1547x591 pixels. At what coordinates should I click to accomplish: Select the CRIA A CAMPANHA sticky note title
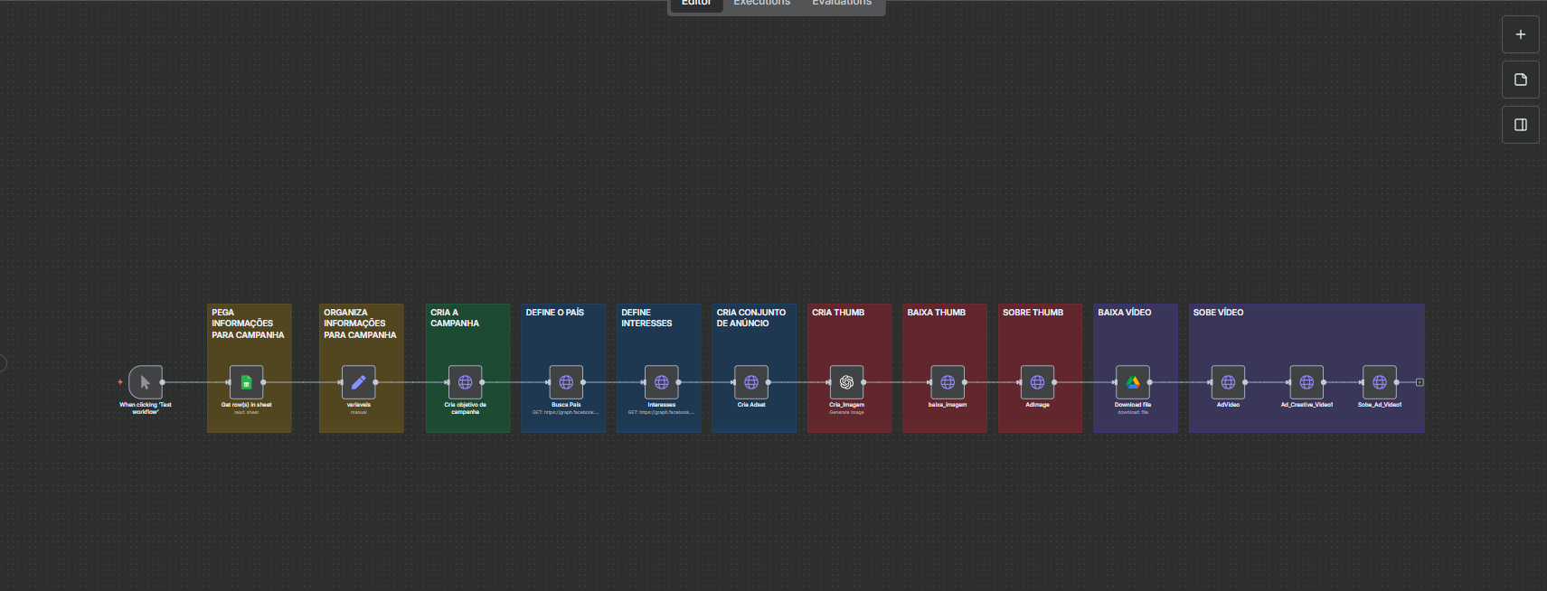[455, 318]
